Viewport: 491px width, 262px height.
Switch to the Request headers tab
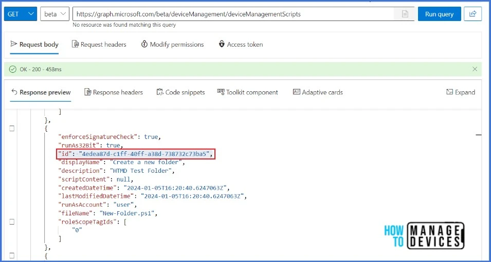[x=99, y=44]
